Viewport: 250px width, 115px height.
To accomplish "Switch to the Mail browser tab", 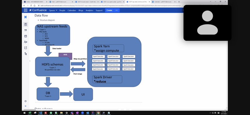I will [61, 2].
